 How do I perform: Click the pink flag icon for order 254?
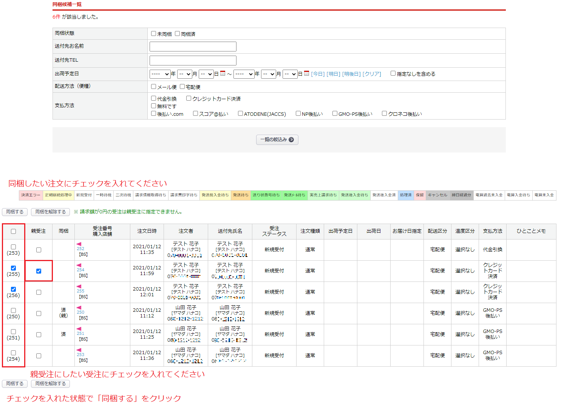79,265
